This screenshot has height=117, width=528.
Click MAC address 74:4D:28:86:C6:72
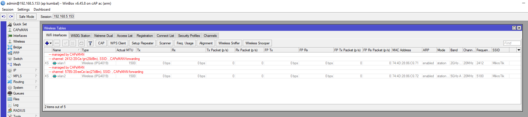(406, 76)
